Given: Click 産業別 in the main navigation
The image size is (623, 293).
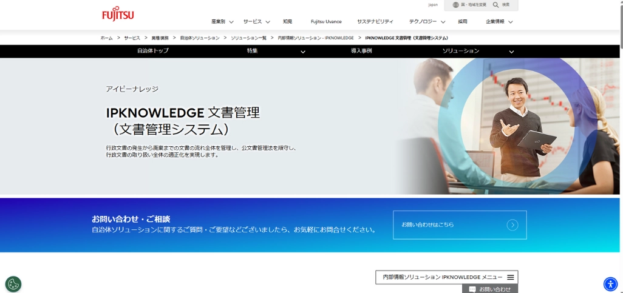Looking at the screenshot, I should (218, 21).
